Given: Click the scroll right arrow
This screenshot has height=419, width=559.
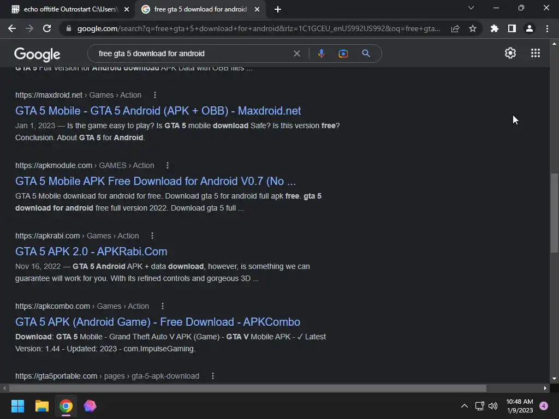Looking at the screenshot, I should click(x=545, y=388).
